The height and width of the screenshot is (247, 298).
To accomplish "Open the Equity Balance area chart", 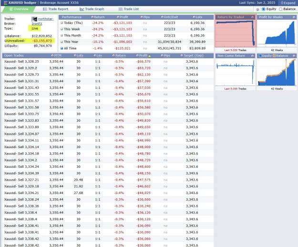I will point(277,72).
